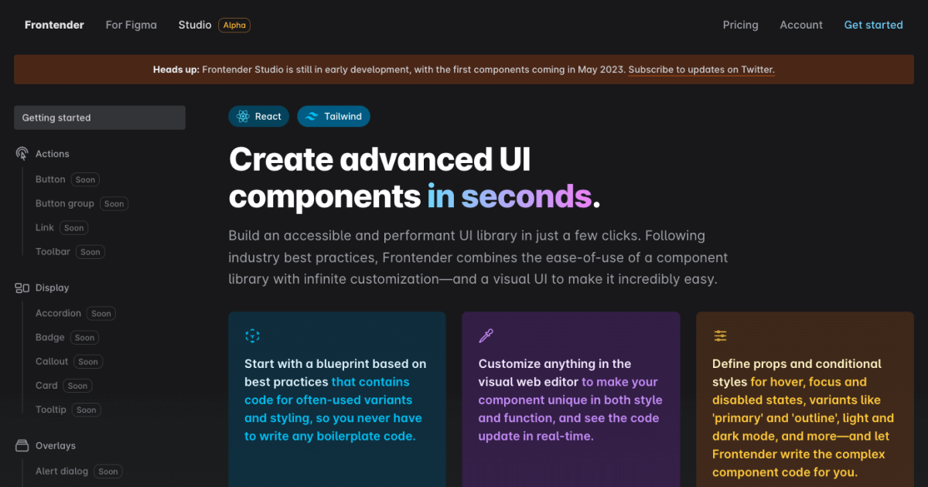Click the Soon pill next to Badge
This screenshot has height=487, width=928.
pyautogui.click(x=84, y=337)
